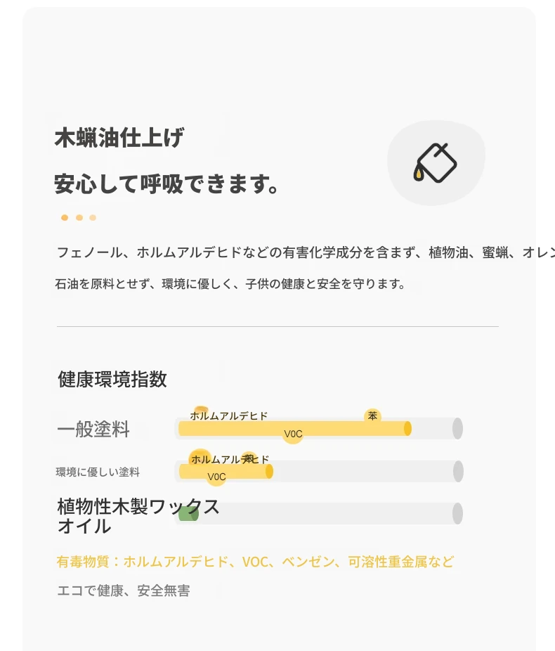Image resolution: width=555 pixels, height=651 pixels.
Task: Click the 植物性木製ワックスオイル label
Action: coord(138,516)
